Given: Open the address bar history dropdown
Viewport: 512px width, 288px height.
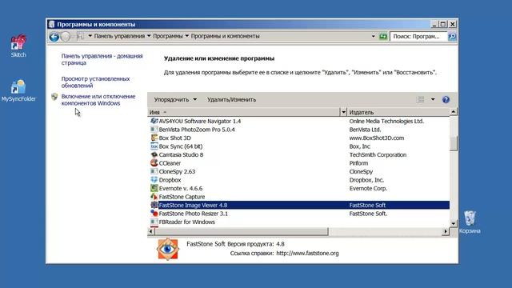Looking at the screenshot, I should pos(374,36).
